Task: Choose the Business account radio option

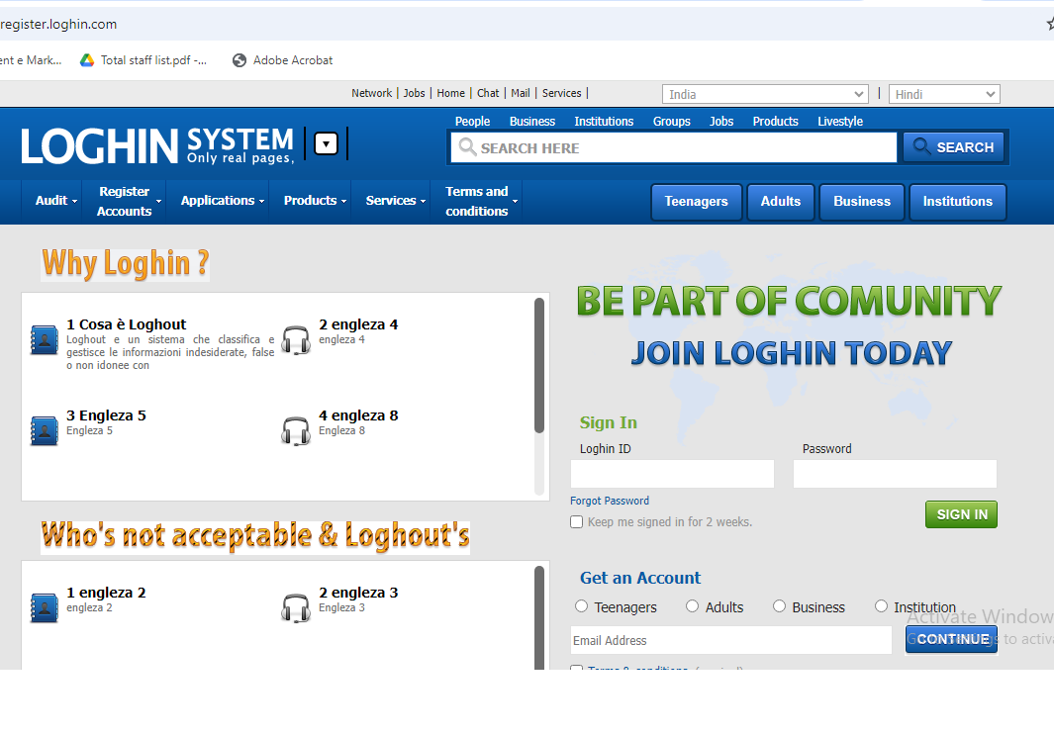Action: (780, 606)
